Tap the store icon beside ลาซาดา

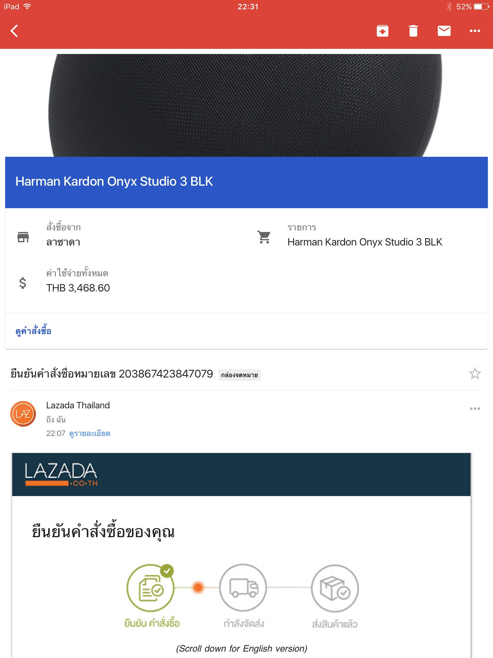(x=23, y=237)
